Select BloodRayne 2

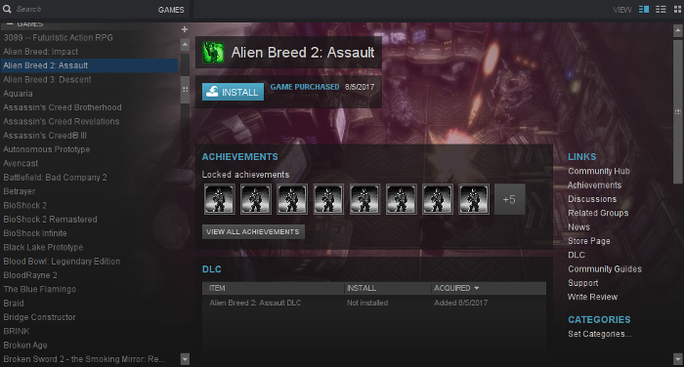pos(90,275)
